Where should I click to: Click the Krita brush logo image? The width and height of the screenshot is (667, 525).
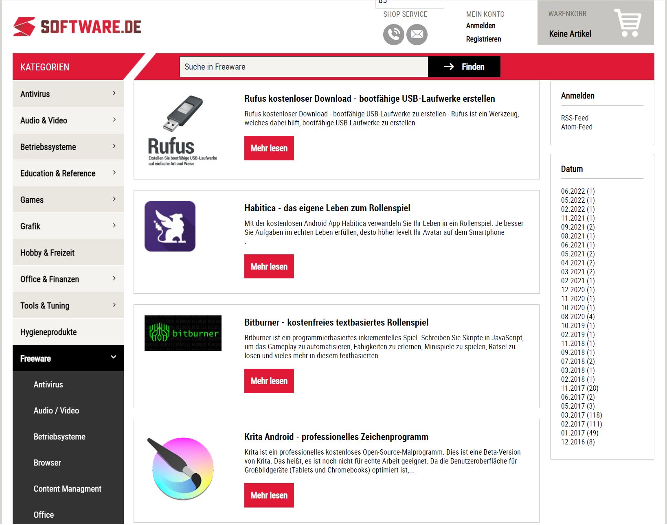pos(180,468)
